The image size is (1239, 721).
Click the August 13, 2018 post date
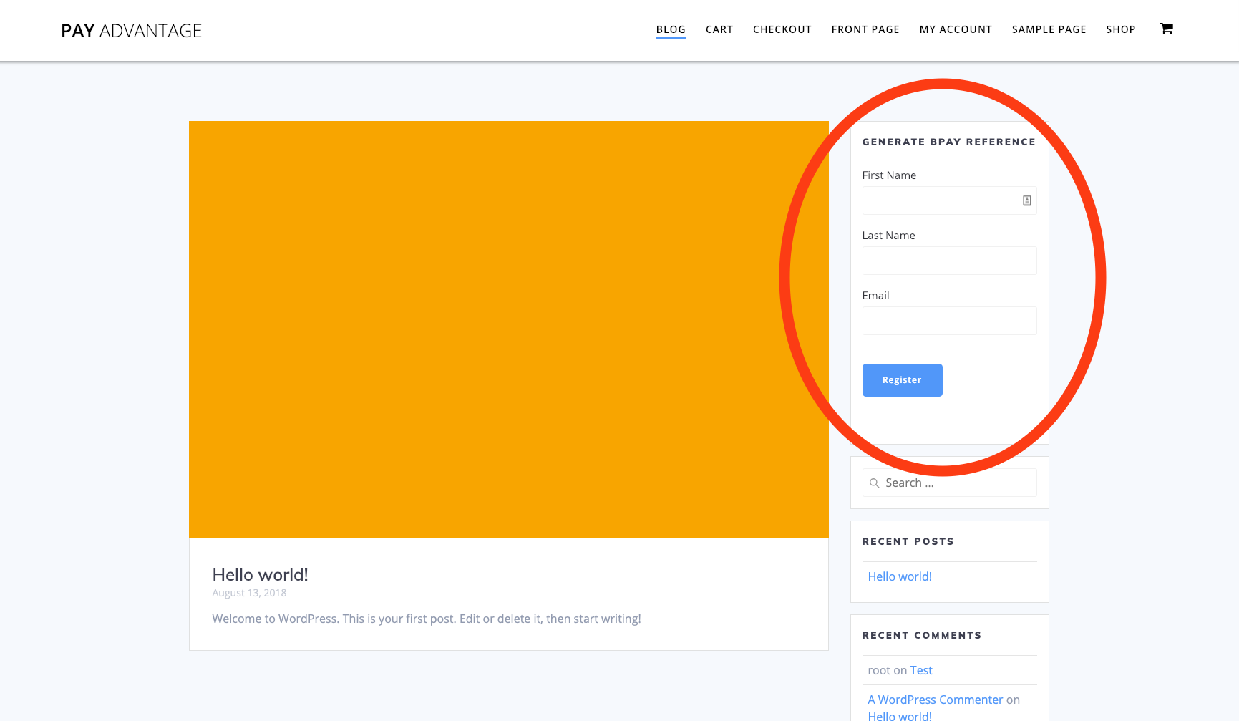[249, 593]
